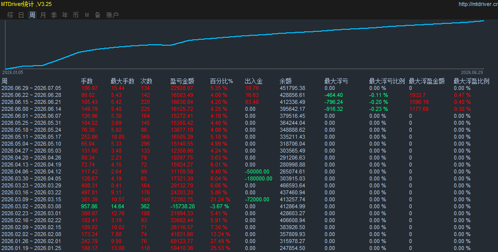Screen dimensions: 498x252
Task: Click the -180000.00 withdrawal value
Action: point(258,178)
